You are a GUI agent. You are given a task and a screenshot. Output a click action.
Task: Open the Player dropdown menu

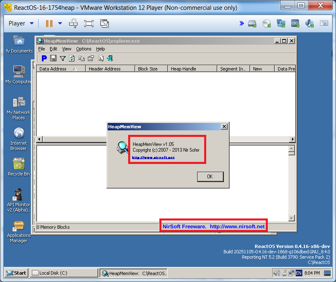[x=17, y=23]
